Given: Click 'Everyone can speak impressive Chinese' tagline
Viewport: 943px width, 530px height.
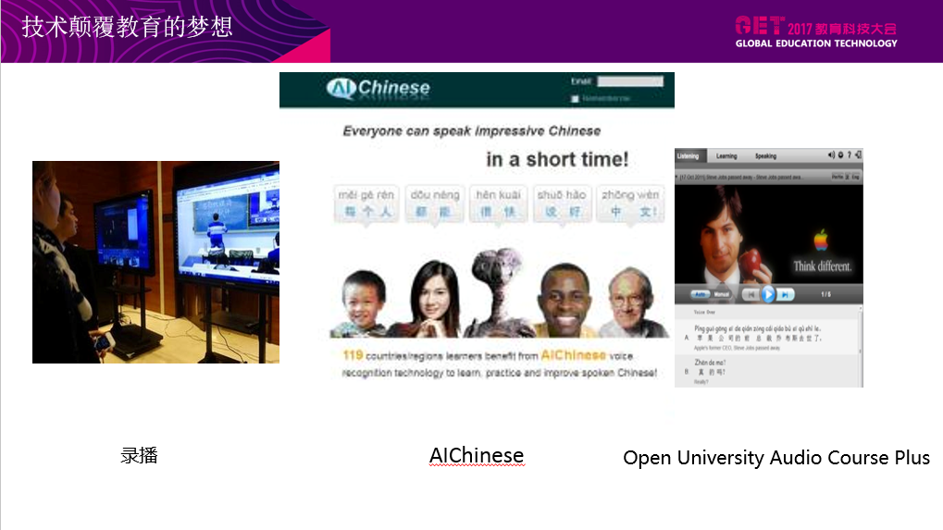Looking at the screenshot, I should point(472,131).
